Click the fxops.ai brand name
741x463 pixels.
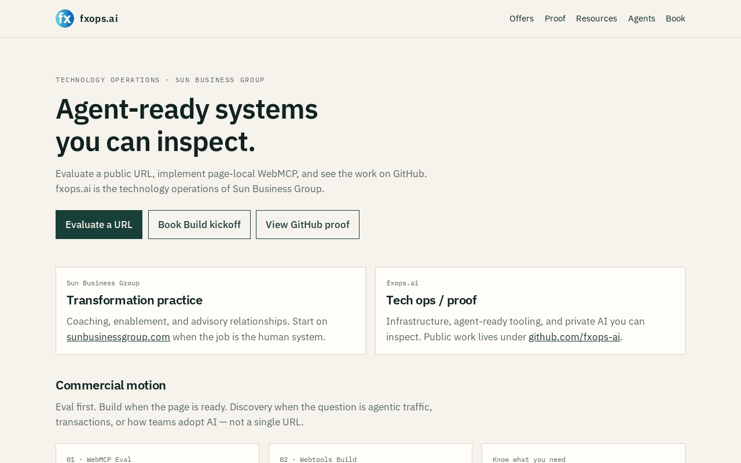point(98,19)
